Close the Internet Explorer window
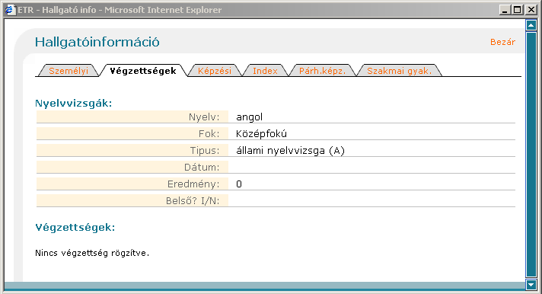Image resolution: width=542 pixels, height=294 pixels. pyautogui.click(x=531, y=10)
